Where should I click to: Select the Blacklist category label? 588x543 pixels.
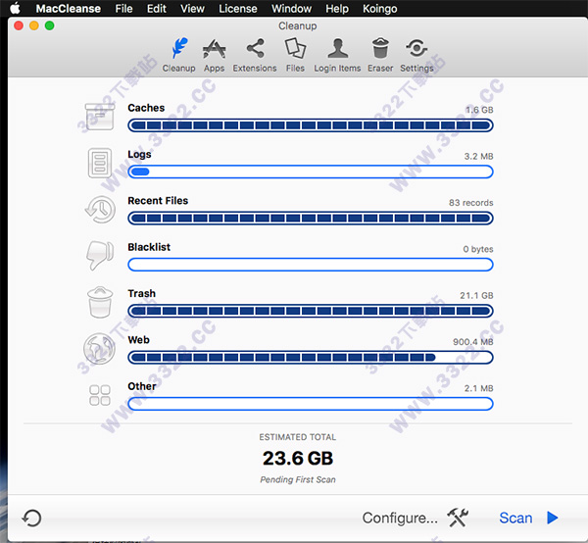pyautogui.click(x=149, y=247)
